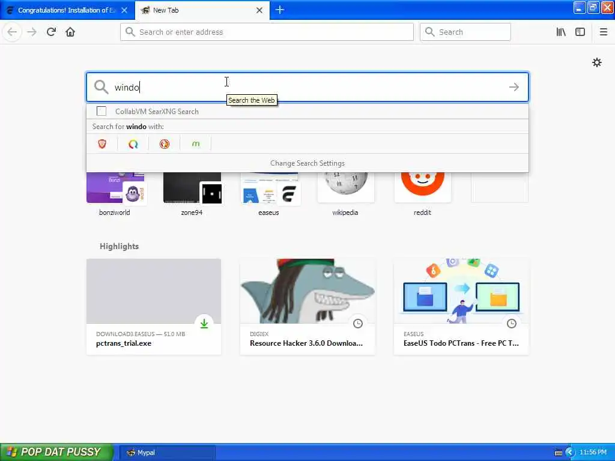The height and width of the screenshot is (461, 615).
Task: Open the wikipedia top site tile
Action: 345,194
